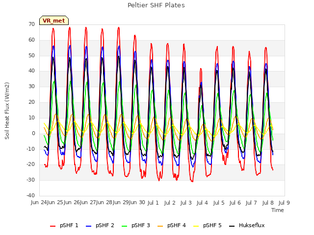Screen dimensions: 314x235
Task: Click the yellow pSHF 5 legend swatch
Action: click(x=196, y=226)
